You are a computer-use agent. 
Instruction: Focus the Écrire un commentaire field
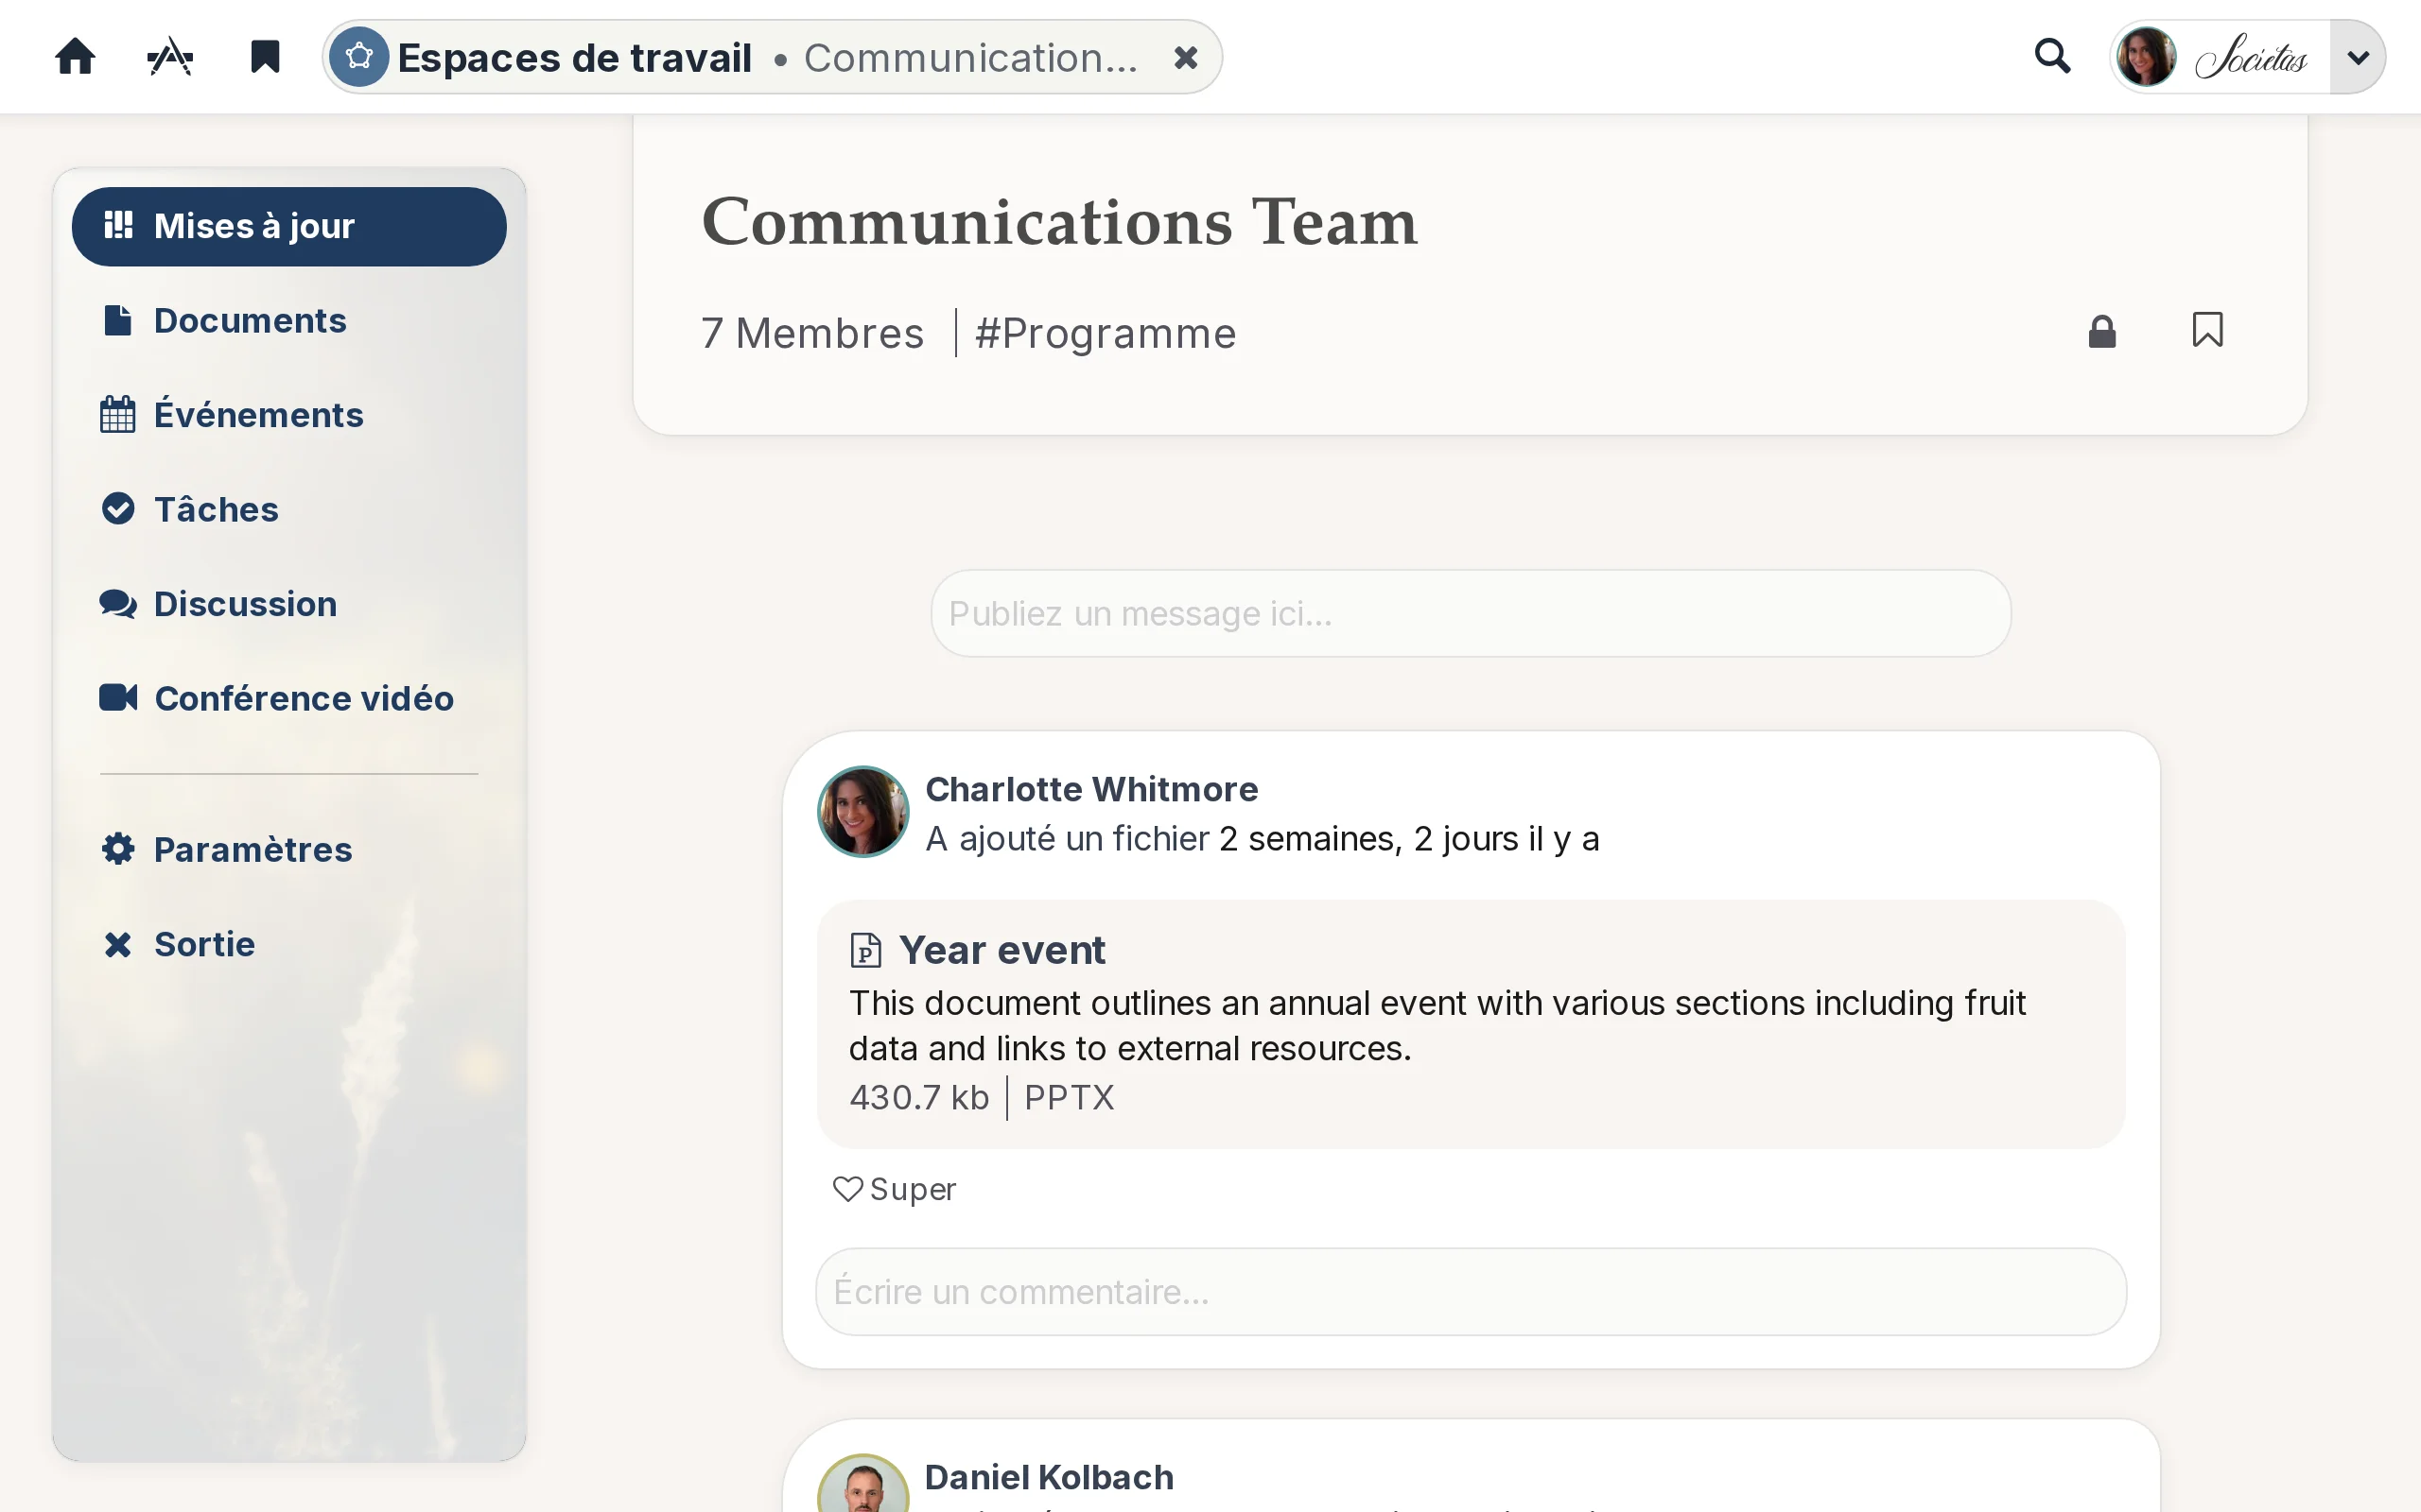[x=1471, y=1291]
